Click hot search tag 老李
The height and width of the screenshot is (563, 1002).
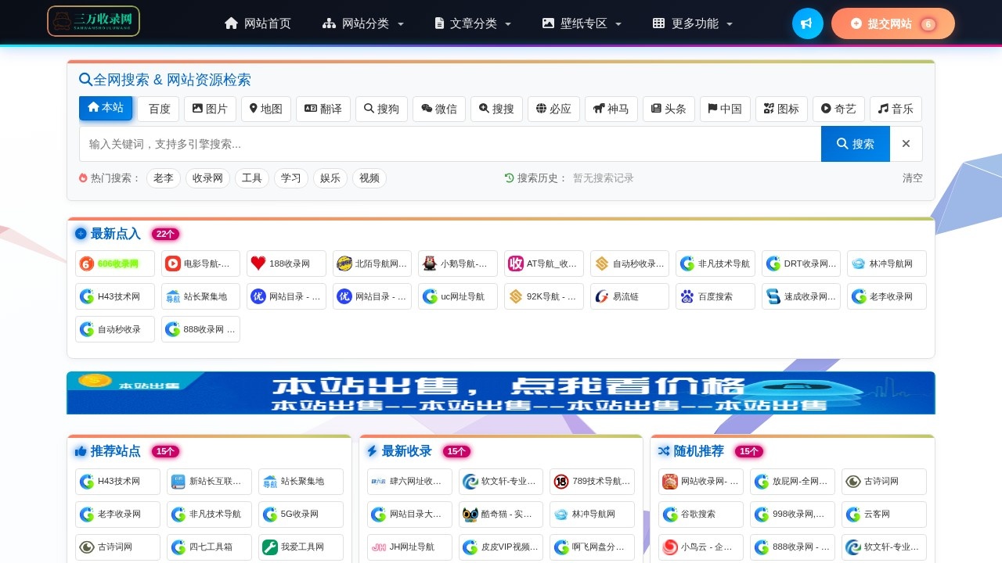point(164,178)
